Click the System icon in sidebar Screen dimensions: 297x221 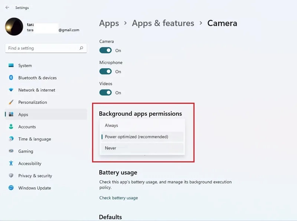[x=11, y=66]
